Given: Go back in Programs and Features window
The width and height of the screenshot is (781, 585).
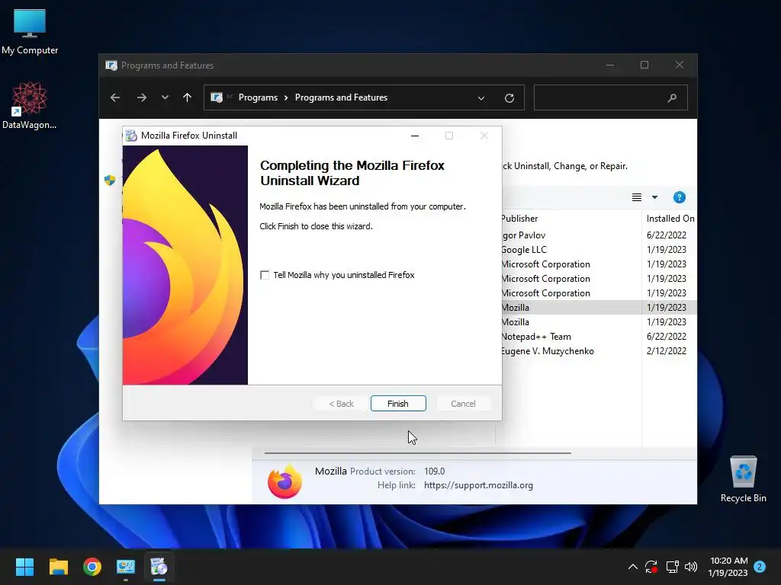Looking at the screenshot, I should click(x=115, y=97).
